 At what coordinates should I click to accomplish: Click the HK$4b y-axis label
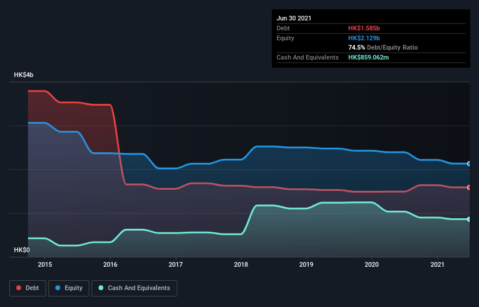(23, 75)
